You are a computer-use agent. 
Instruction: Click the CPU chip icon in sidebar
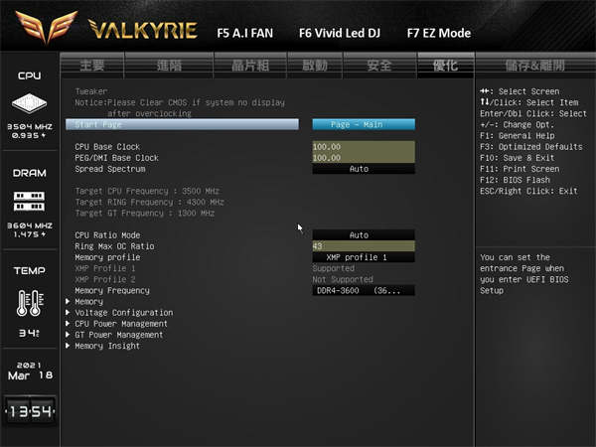pyautogui.click(x=29, y=103)
